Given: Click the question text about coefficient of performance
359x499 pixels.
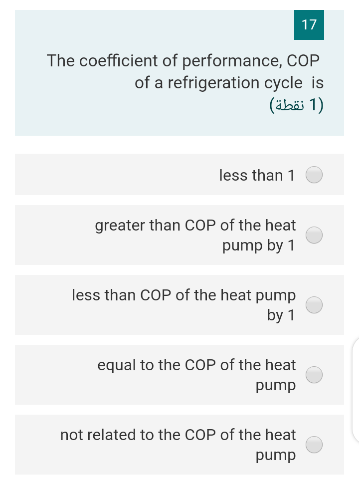Looking at the screenshot, I should [184, 71].
